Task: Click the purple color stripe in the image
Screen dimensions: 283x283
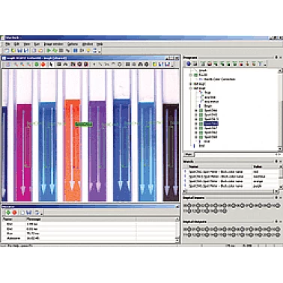Action: coord(97,151)
